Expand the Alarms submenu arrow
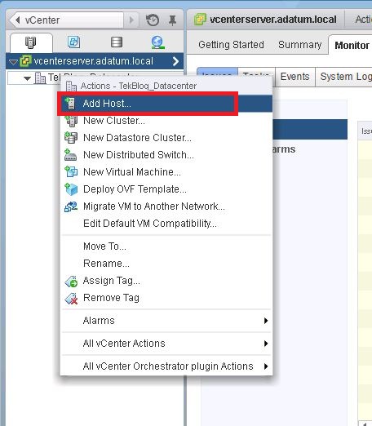372x426 pixels. [x=266, y=321]
